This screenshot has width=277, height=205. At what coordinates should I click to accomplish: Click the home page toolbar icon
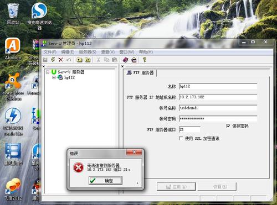[134, 60]
